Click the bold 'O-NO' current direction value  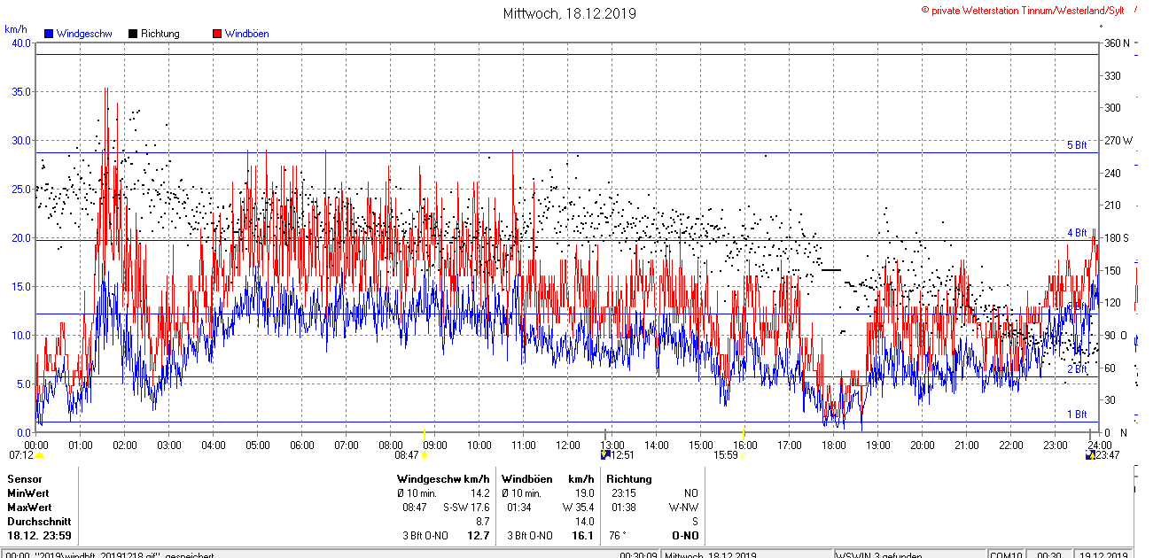pyautogui.click(x=684, y=536)
